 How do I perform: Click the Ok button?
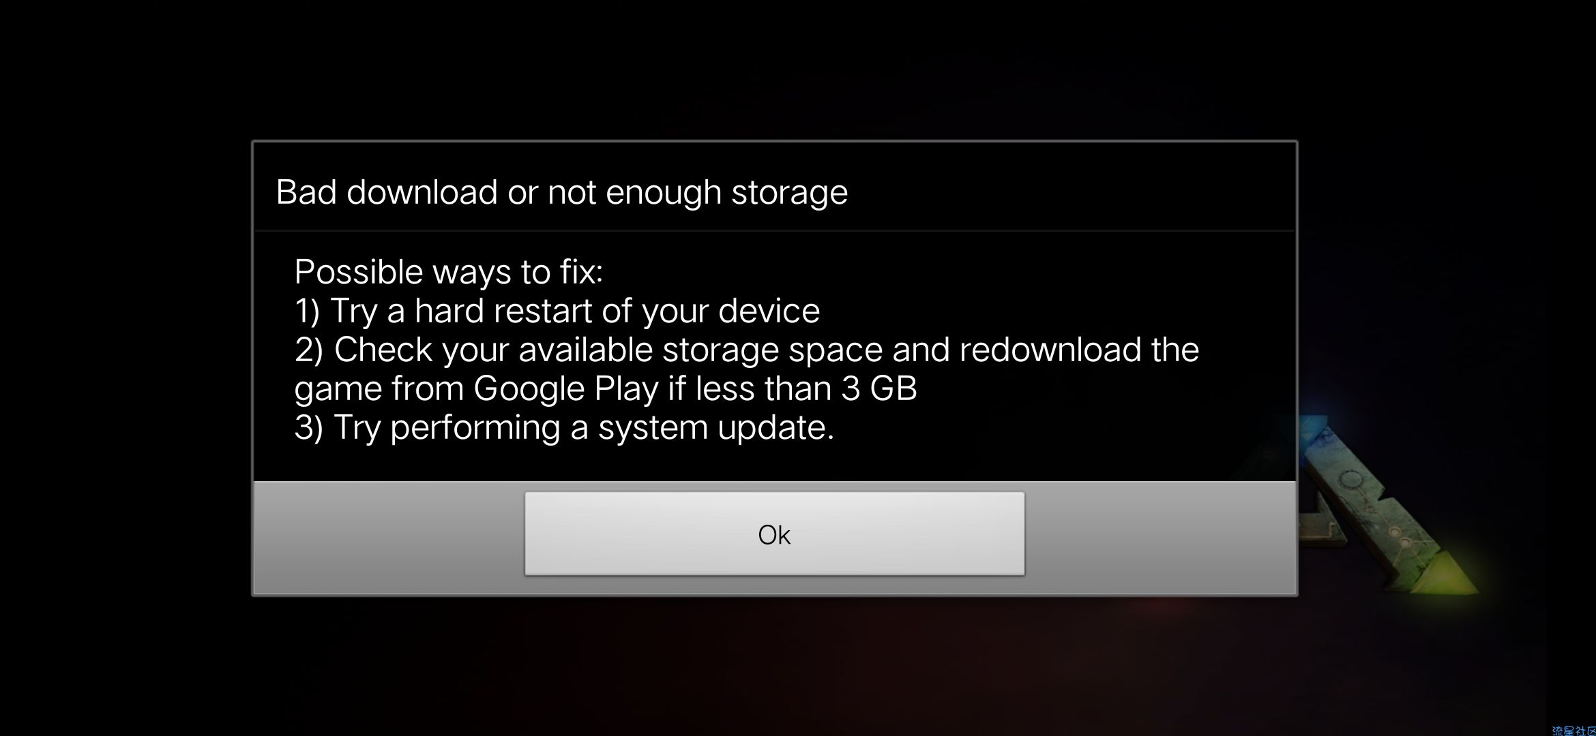[774, 534]
